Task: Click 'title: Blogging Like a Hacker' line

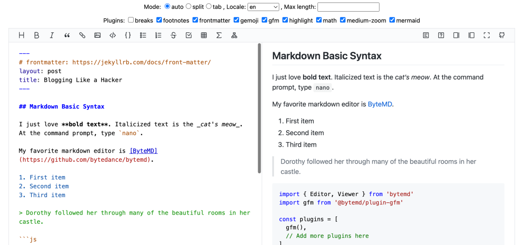Action: (71, 80)
